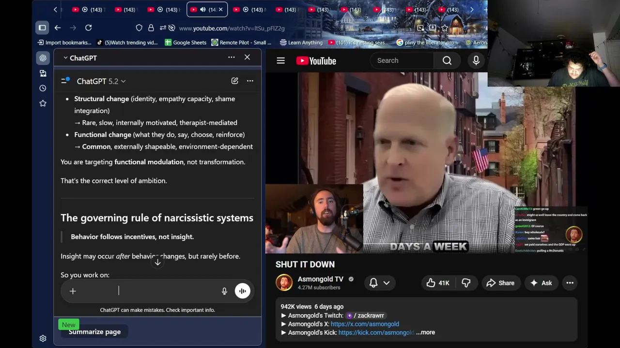Go back using the browser back arrow
This screenshot has height=348, width=620.
57,28
